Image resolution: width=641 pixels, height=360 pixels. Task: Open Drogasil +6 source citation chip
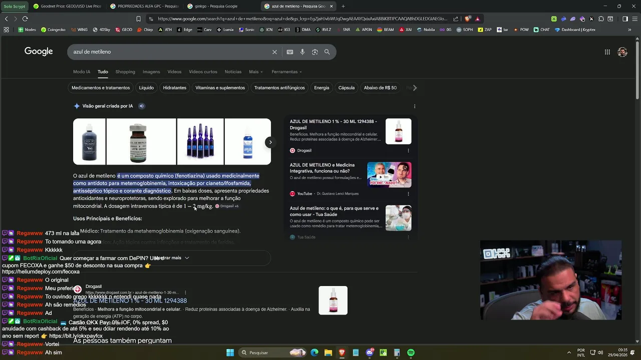227,206
